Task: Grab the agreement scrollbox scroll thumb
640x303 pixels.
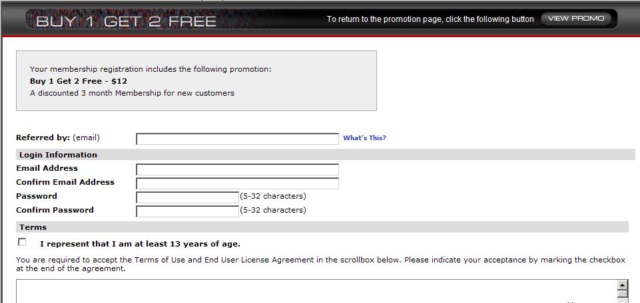Action: 623,296
